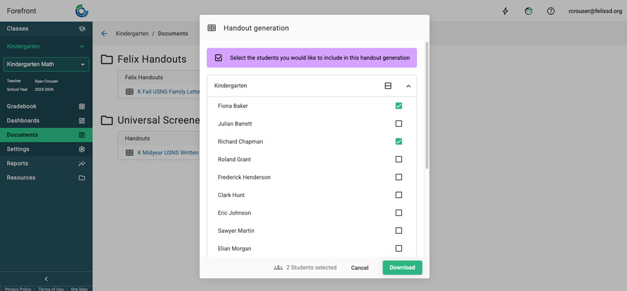Click the back arrow beside Kindergarten breadcrumb

[x=104, y=33]
